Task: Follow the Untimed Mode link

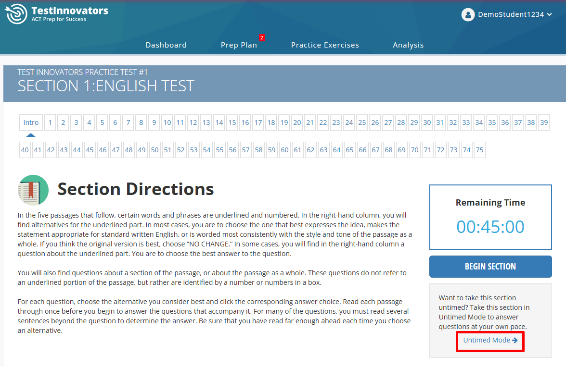Action: [487, 340]
